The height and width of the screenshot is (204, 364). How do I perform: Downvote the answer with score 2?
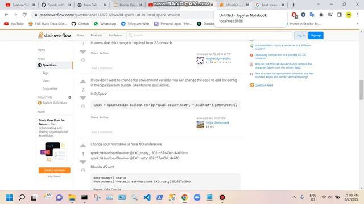[x=83, y=98]
